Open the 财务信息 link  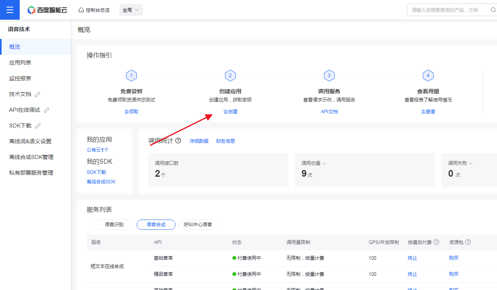[225, 141]
